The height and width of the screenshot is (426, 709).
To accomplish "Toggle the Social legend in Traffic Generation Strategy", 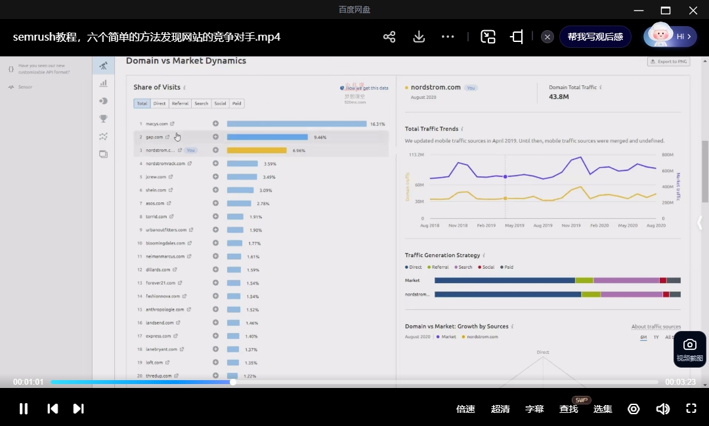I will coord(486,267).
